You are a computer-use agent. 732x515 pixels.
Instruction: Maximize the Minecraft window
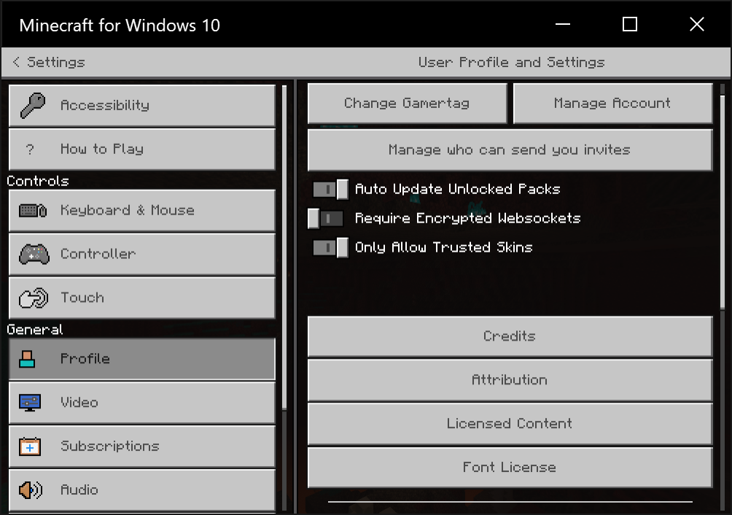(x=630, y=24)
